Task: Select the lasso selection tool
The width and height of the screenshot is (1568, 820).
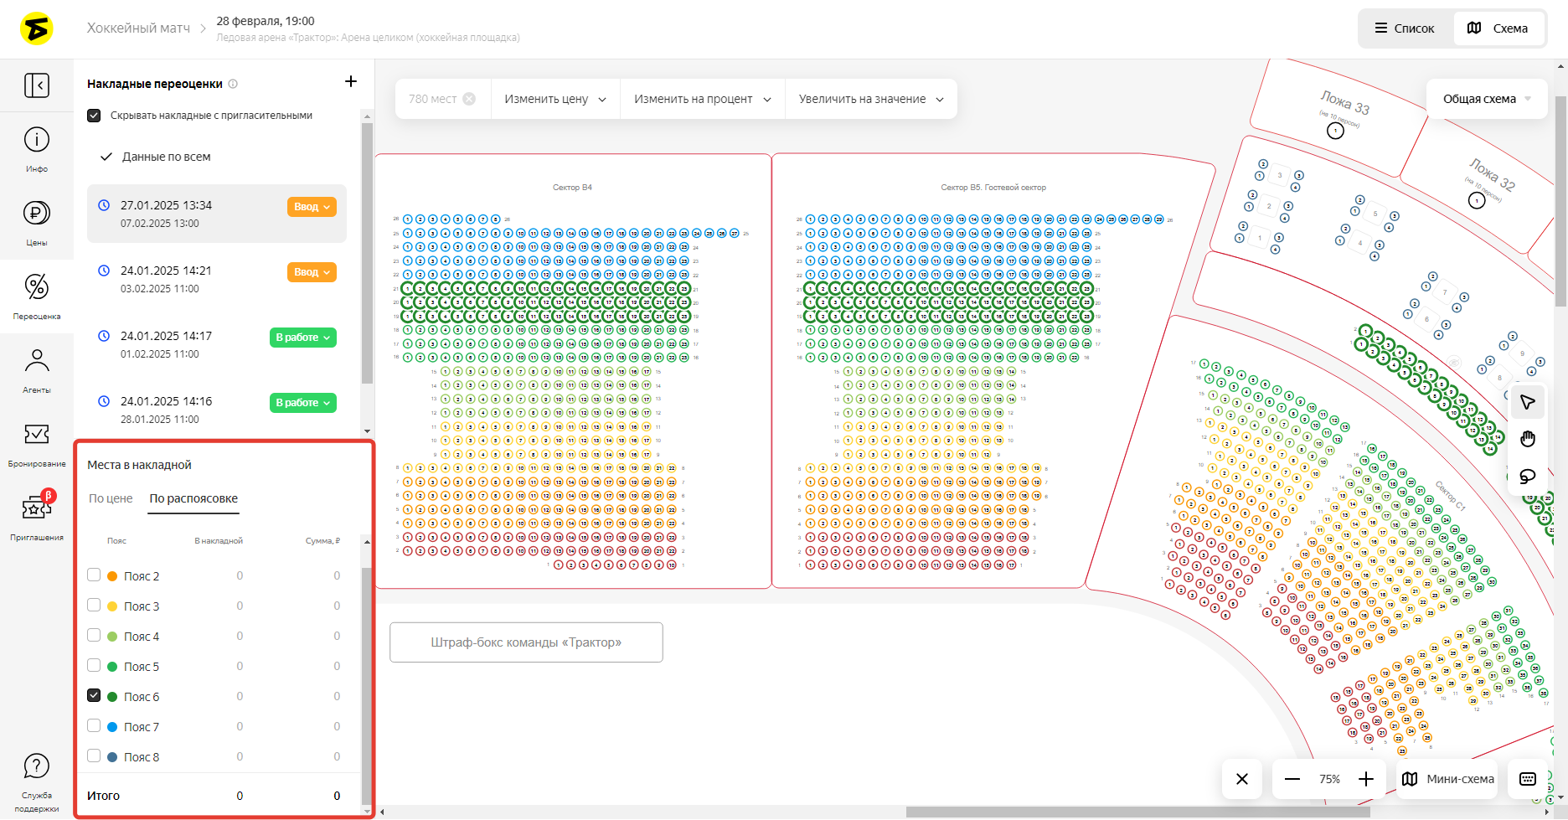Action: point(1528,477)
